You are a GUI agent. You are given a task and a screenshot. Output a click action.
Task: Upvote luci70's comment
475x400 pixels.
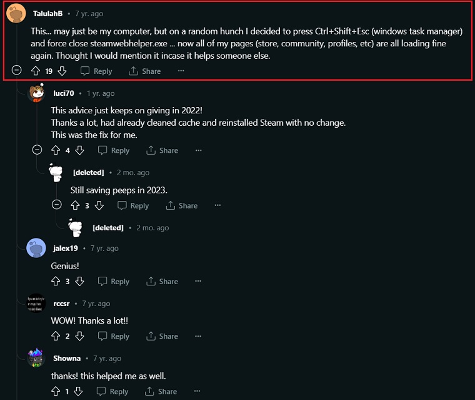(56, 150)
